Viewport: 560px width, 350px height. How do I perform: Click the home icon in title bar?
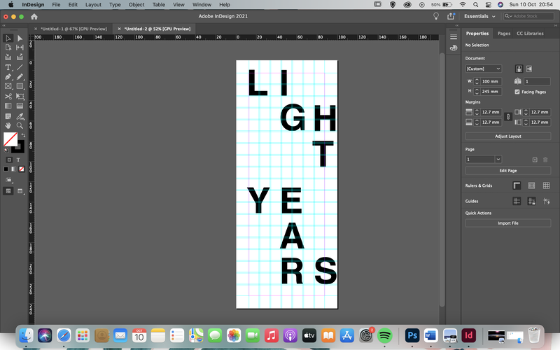(x=34, y=16)
